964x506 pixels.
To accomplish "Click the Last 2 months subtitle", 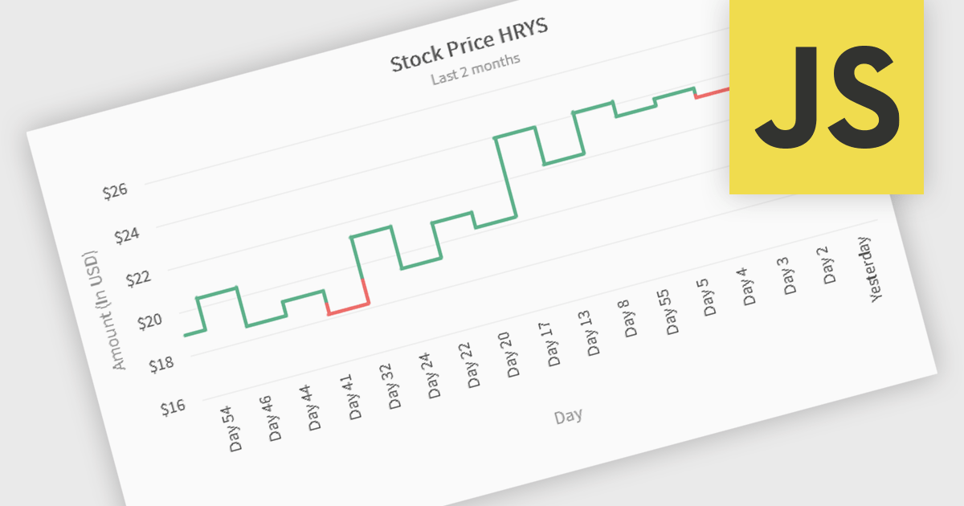I will [476, 69].
